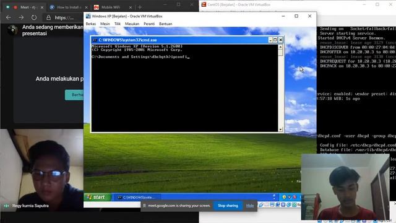The image size is (396, 223).
Task: Click the red alert XP tray icon
Action: point(295,197)
